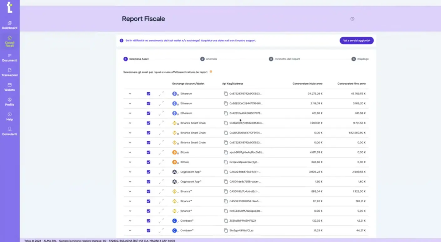Image resolution: width=441 pixels, height=242 pixels.
Task: Copy the Coinbase key ShrZgcrK6WcfCLaz
Action: pos(226,231)
